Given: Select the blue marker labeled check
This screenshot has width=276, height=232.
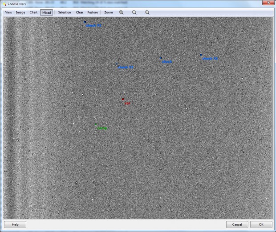Looking at the screenshot, I should 161,58.
